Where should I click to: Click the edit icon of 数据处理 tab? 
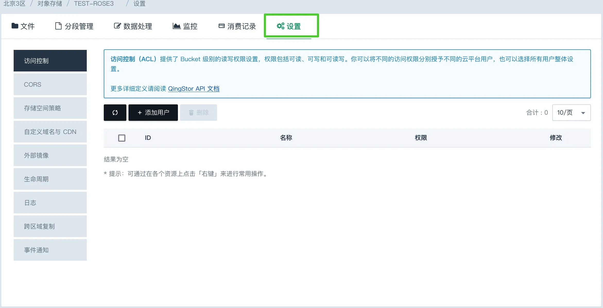point(117,26)
